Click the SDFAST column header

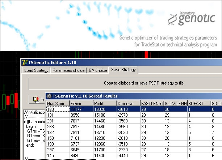click(199, 104)
